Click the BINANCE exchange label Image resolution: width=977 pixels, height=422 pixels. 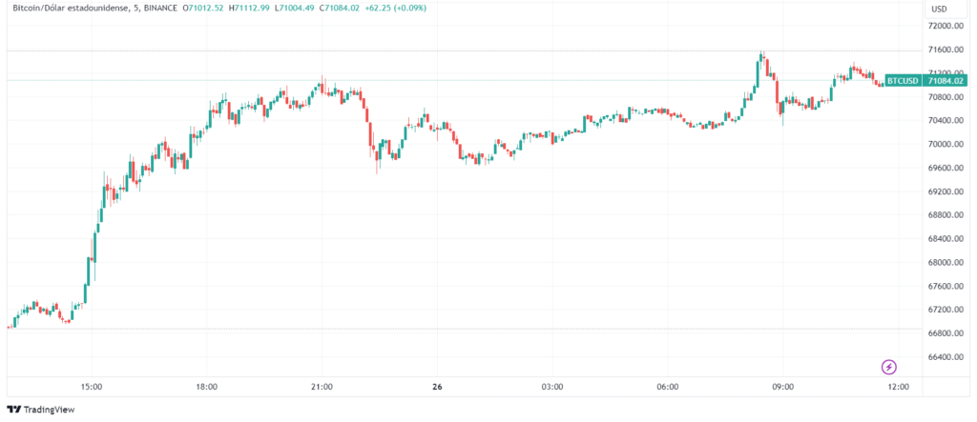coord(160,8)
